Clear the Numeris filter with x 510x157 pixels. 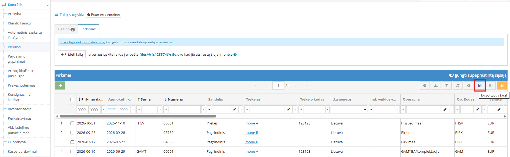pos(203,109)
